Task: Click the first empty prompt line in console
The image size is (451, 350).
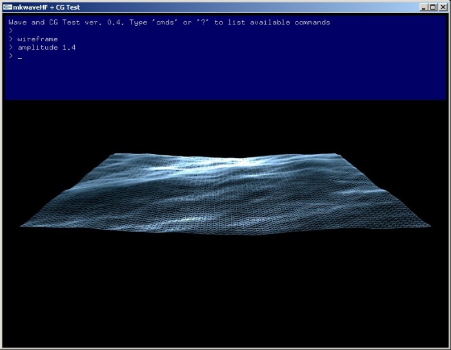Action: click(x=11, y=31)
